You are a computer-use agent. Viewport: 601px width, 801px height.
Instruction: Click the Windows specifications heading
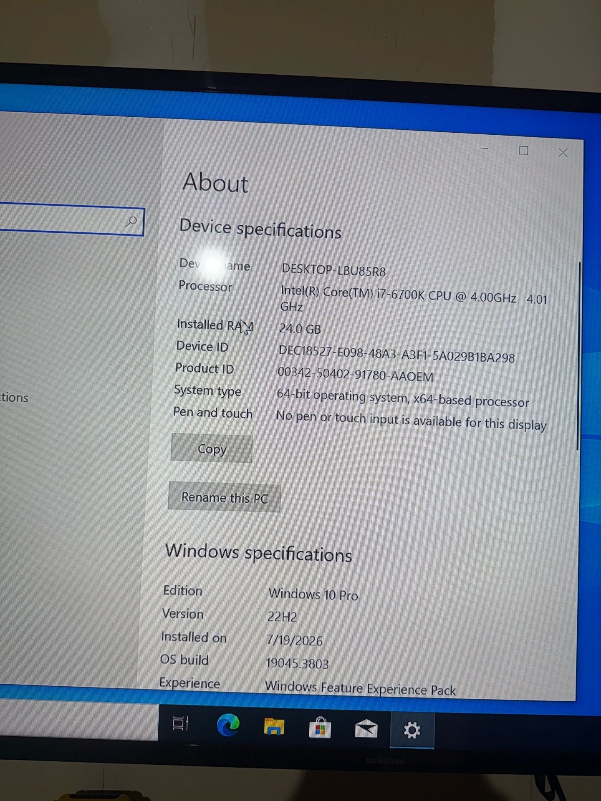pos(259,553)
